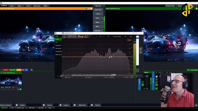Image resolution: width=198 pixels, height=111 pixels.
Task: Open Corrente streaming settings gear
Action: (61, 105)
